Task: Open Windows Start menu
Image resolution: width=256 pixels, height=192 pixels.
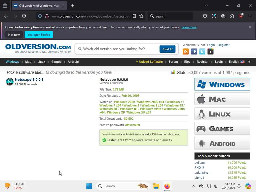Action: pyautogui.click(x=89, y=186)
